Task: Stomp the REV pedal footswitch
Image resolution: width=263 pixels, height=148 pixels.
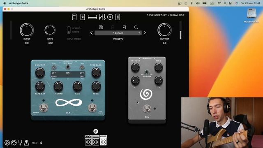Action: click(x=147, y=108)
